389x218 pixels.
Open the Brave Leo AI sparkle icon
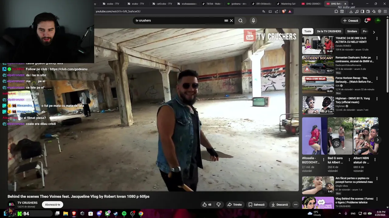[374, 12]
